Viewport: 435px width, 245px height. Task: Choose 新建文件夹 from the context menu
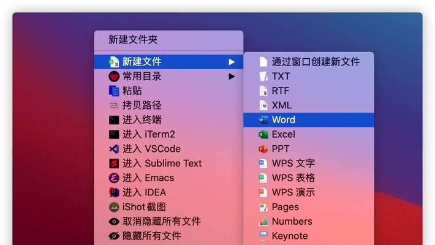168,40
